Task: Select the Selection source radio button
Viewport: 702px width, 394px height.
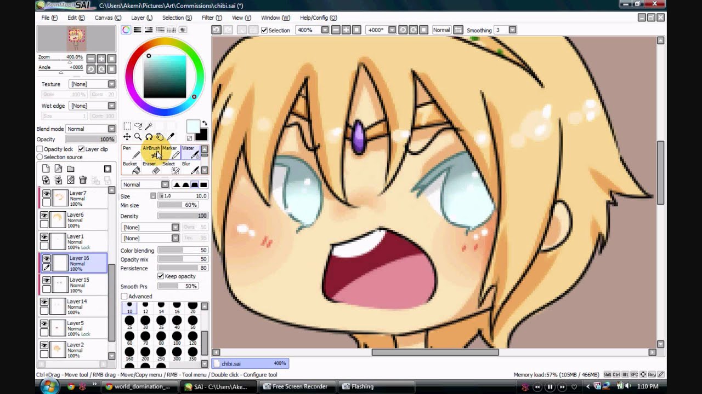Action: (x=40, y=157)
